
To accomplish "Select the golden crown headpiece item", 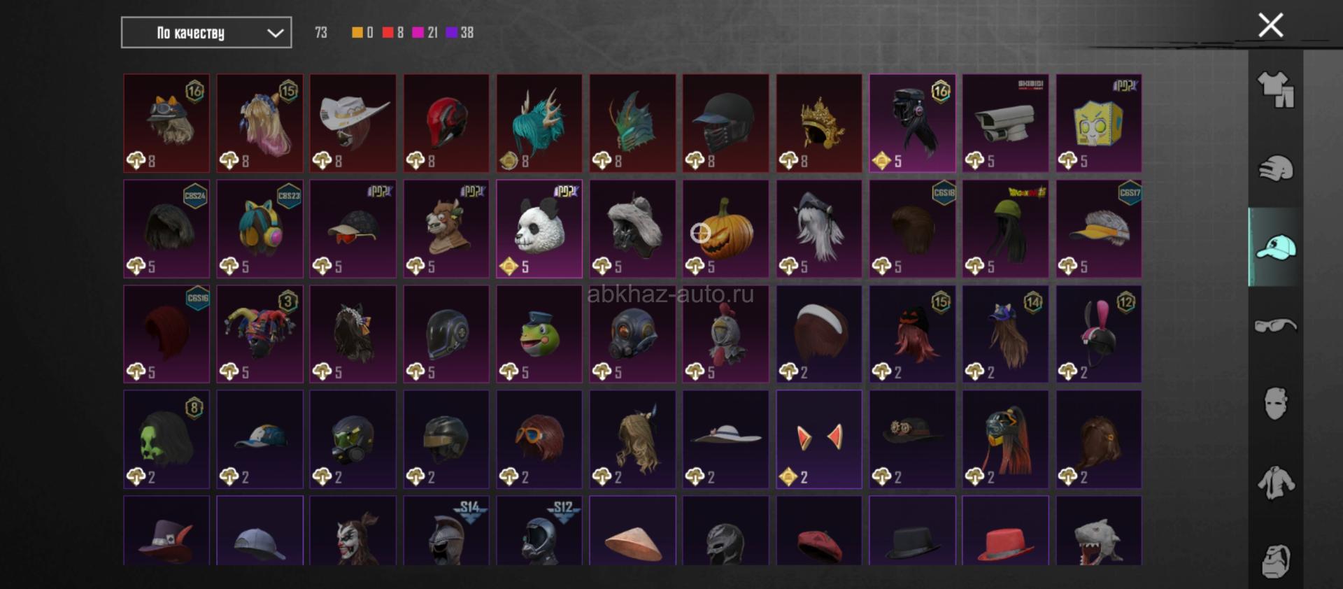I will click(819, 123).
